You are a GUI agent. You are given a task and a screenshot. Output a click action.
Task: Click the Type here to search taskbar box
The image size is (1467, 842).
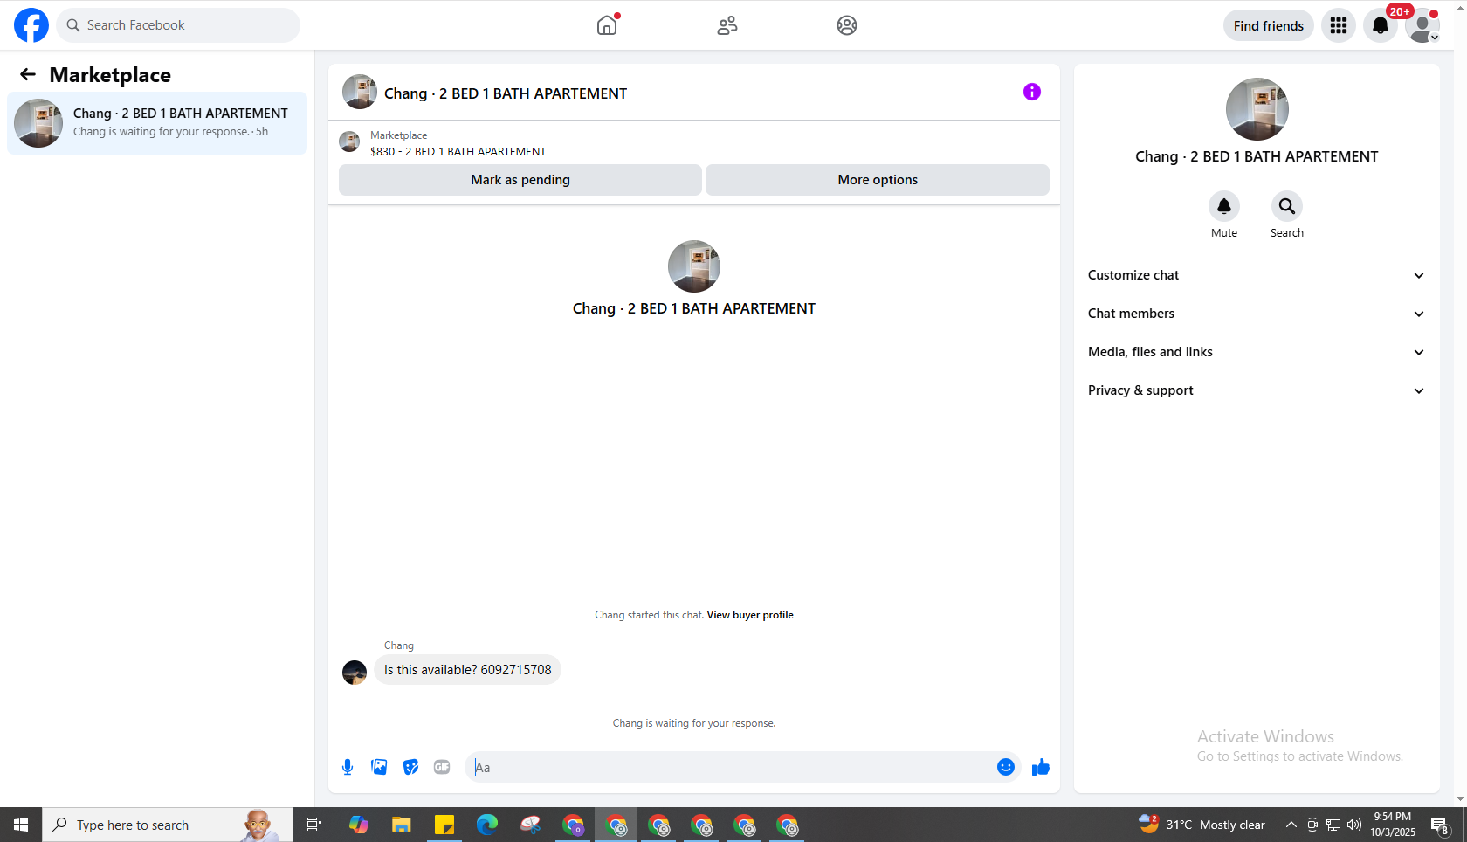pyautogui.click(x=168, y=825)
